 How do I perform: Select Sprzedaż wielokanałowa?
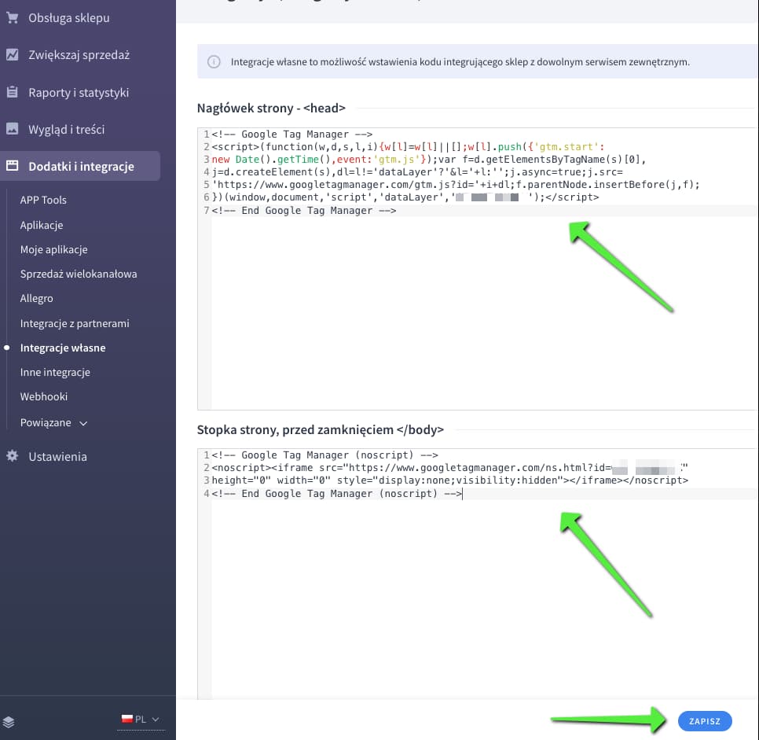[x=79, y=274]
